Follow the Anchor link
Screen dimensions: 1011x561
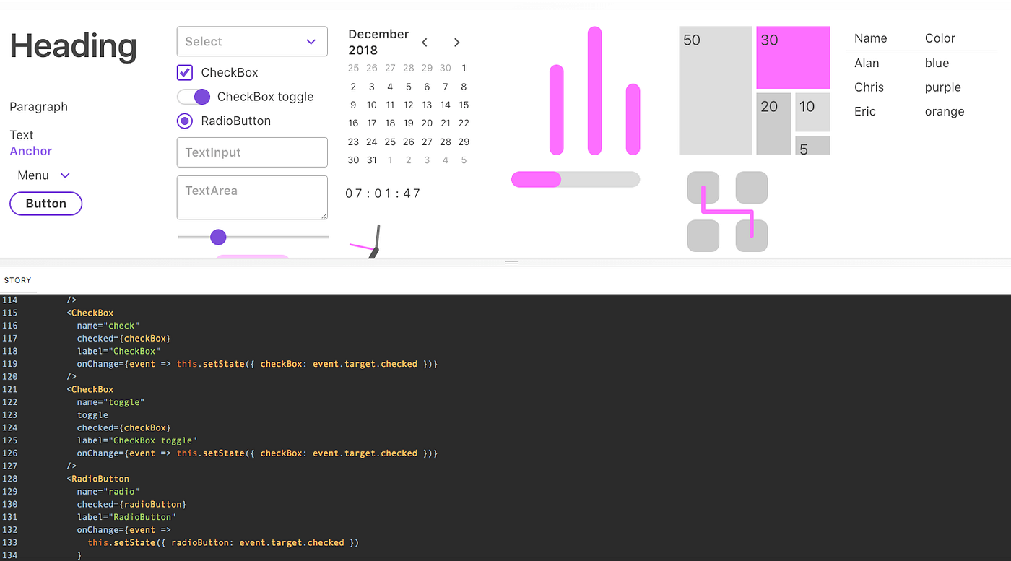pyautogui.click(x=30, y=151)
